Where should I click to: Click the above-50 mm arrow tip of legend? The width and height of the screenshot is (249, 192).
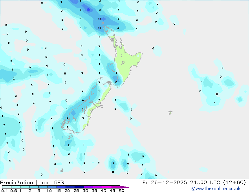[124, 187]
